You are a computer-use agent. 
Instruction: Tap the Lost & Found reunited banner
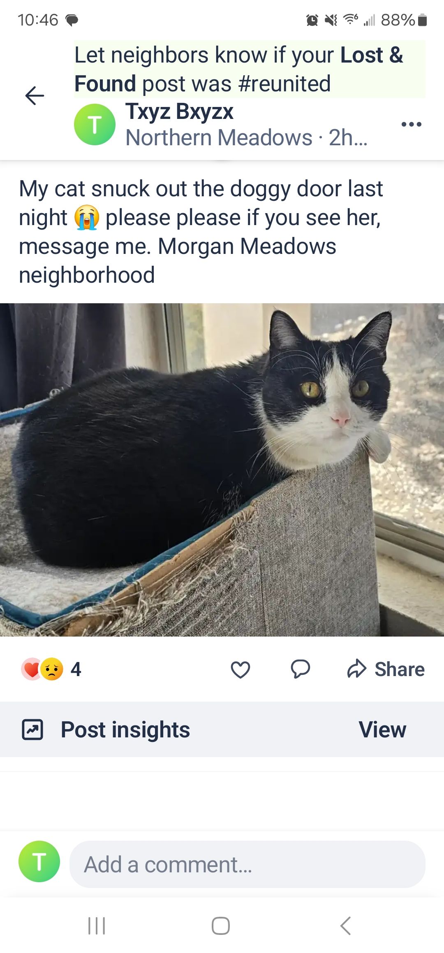pos(250,69)
